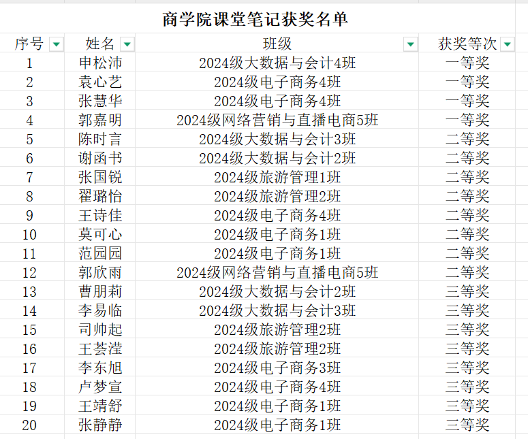
Task: Click 二等奖 cell in 莫可心's row
Action: pos(467,235)
